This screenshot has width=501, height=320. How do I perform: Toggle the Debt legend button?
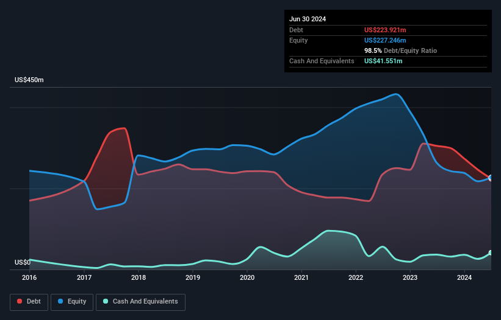pos(29,302)
